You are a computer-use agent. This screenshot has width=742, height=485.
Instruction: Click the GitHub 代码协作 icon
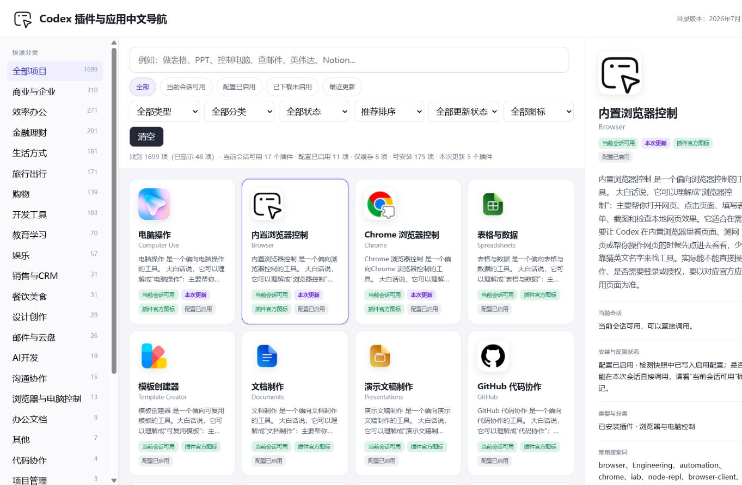click(493, 356)
